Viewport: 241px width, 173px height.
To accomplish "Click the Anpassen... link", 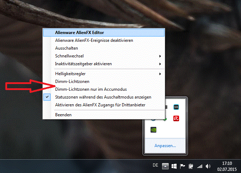I will click(165, 146).
